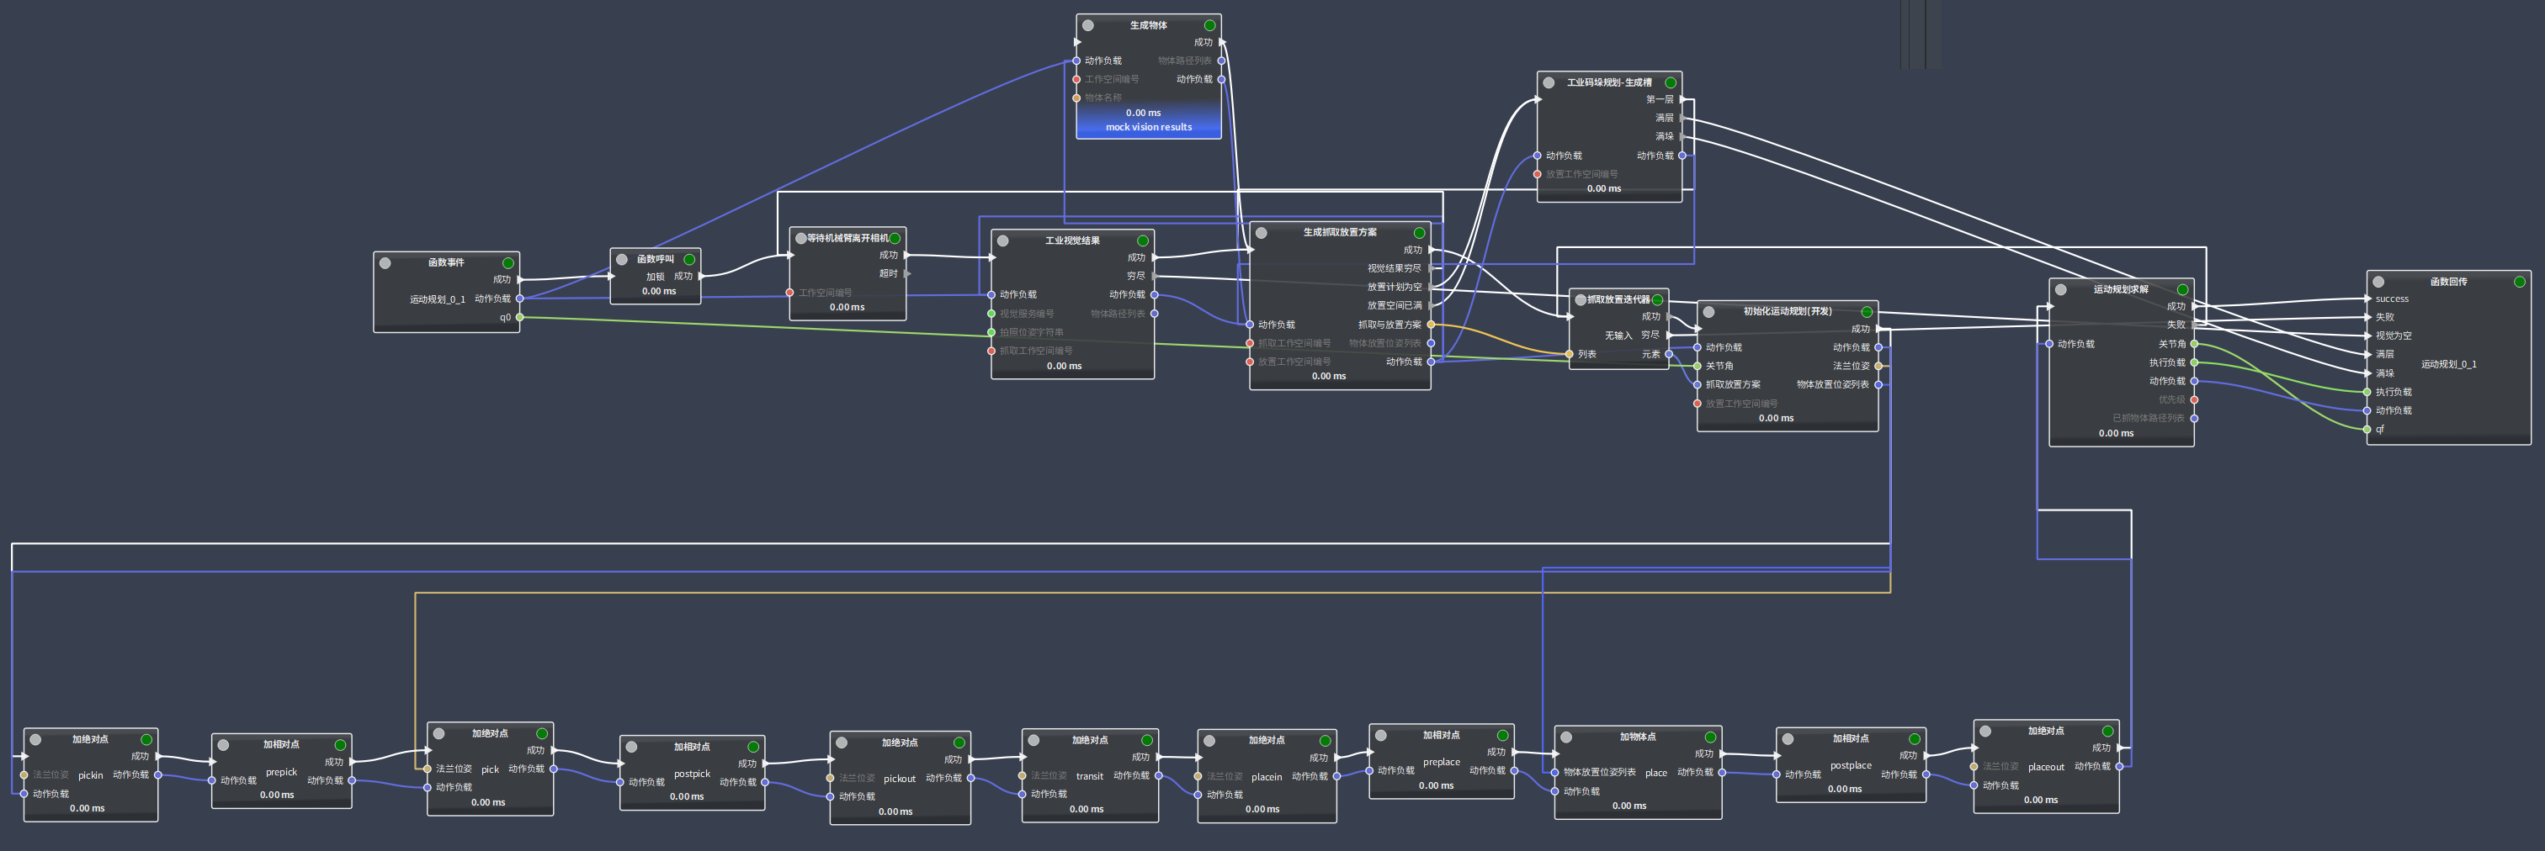Click 失败 output arrow on 运动规划求解
This screenshot has width=2545, height=851.
tap(2194, 325)
